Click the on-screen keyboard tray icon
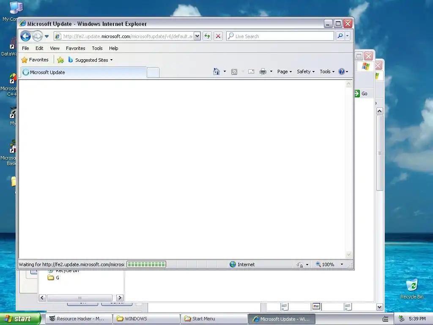433x325 pixels. coord(386,319)
